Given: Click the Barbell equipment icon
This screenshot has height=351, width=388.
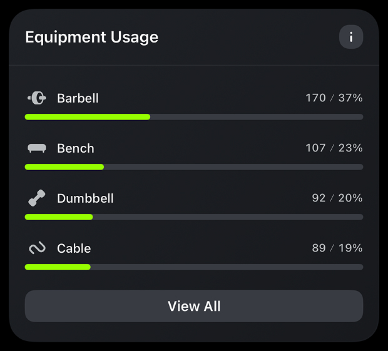Looking at the screenshot, I should click(37, 98).
